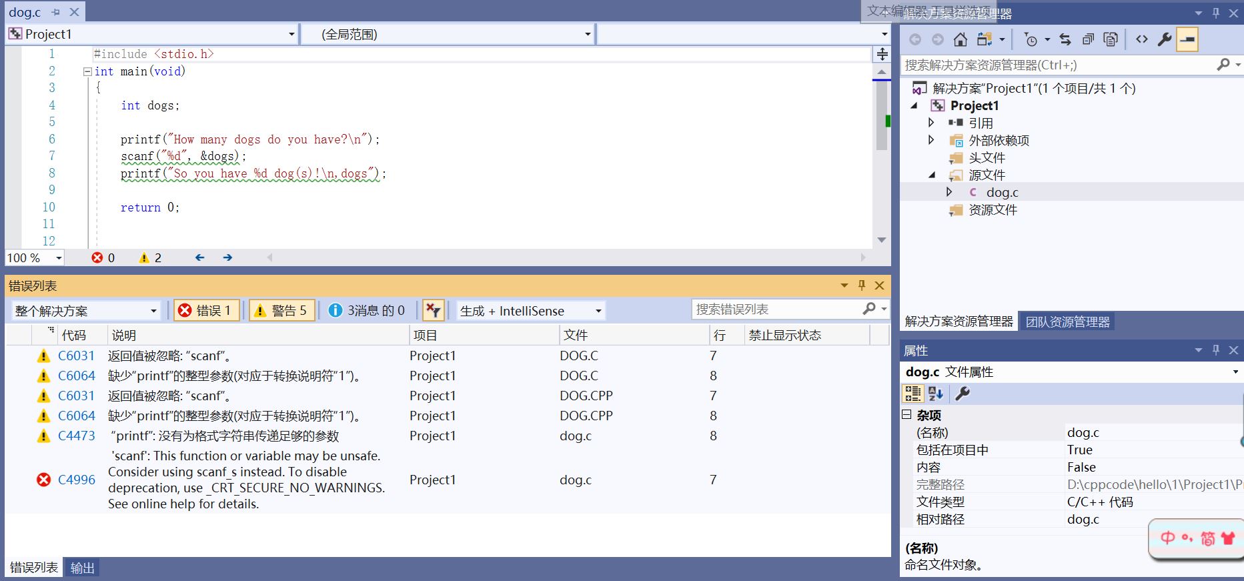Select 资源文件 folder in Solution Explorer
Screen dimensions: 1244x581
click(x=993, y=209)
